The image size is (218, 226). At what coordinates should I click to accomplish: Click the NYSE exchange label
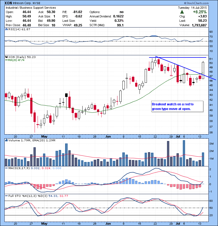point(36,3)
